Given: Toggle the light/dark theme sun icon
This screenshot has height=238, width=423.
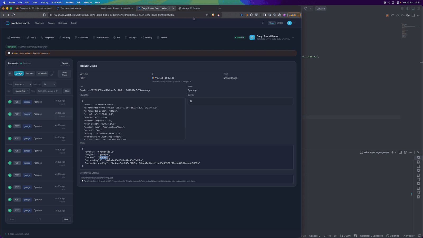Looking at the screenshot, I should [263, 23].
